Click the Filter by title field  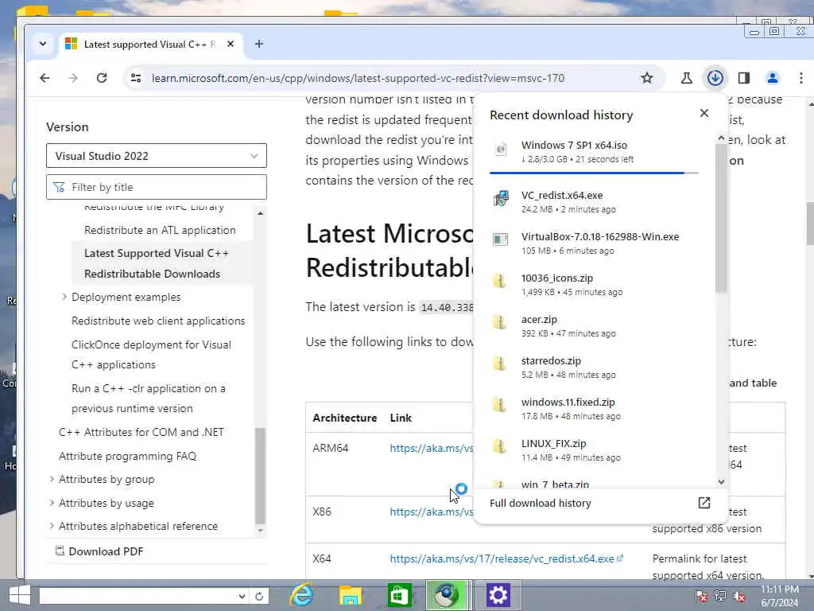coord(157,187)
